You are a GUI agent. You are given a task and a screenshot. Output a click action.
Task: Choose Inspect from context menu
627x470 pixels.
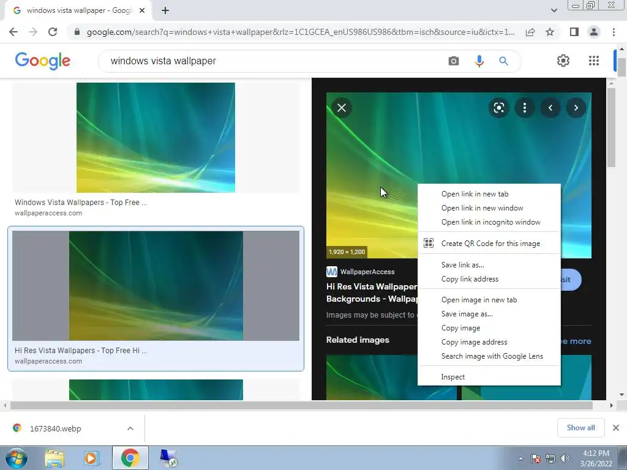(x=489, y=377)
